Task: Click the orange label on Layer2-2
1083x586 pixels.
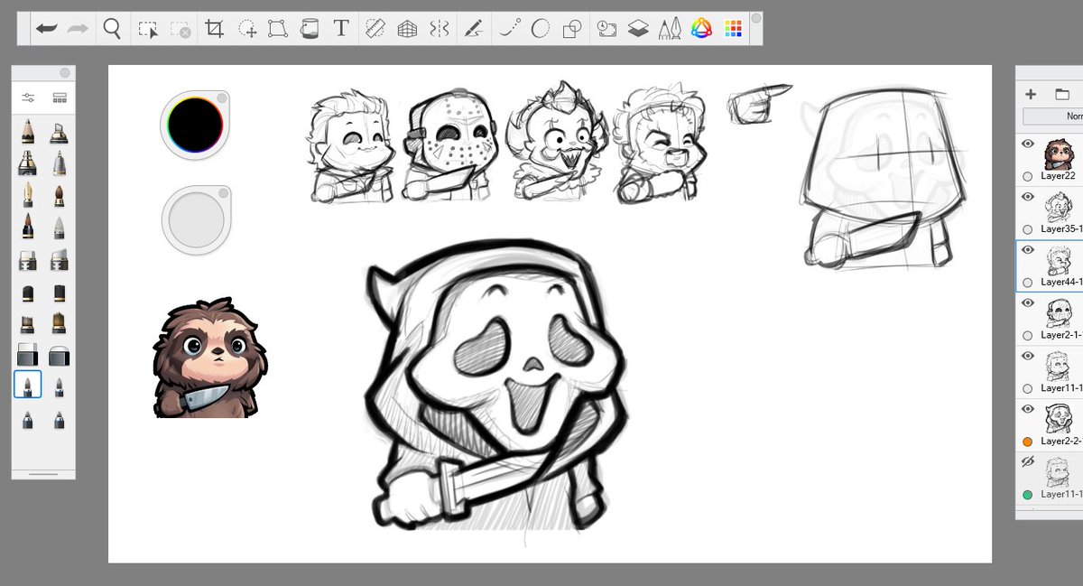Action: pos(1028,442)
